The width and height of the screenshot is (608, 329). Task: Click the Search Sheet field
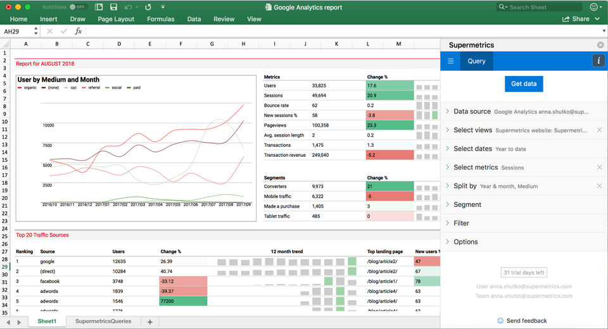coord(540,7)
